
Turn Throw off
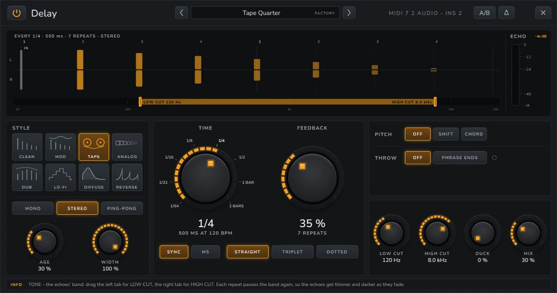tap(417, 157)
